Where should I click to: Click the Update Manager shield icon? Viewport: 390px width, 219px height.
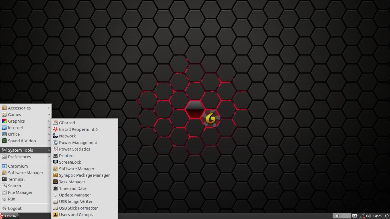tap(55, 195)
